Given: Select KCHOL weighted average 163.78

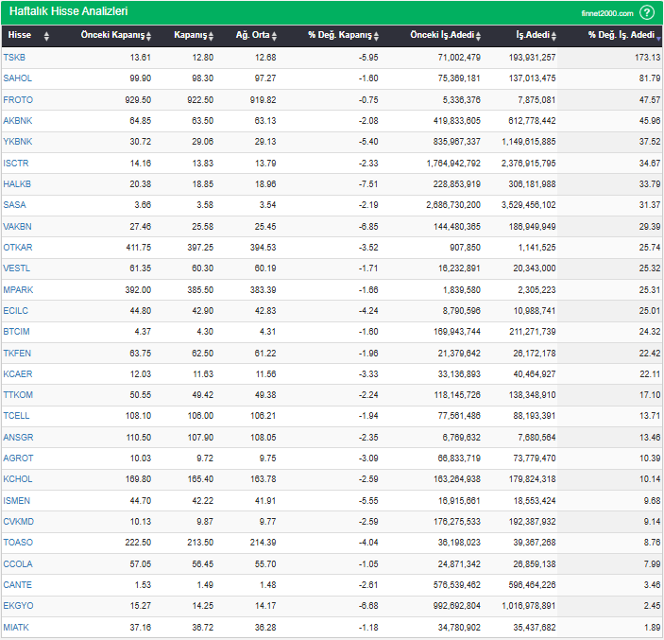Looking at the screenshot, I should point(263,478).
